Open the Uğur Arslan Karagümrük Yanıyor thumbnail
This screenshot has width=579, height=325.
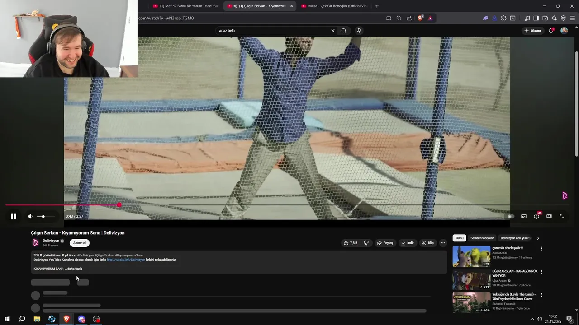coord(471,279)
